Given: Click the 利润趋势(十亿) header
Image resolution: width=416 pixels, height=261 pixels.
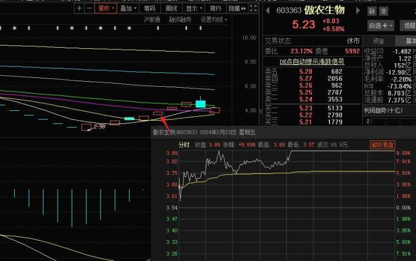Looking at the screenshot, I should click(x=383, y=110).
